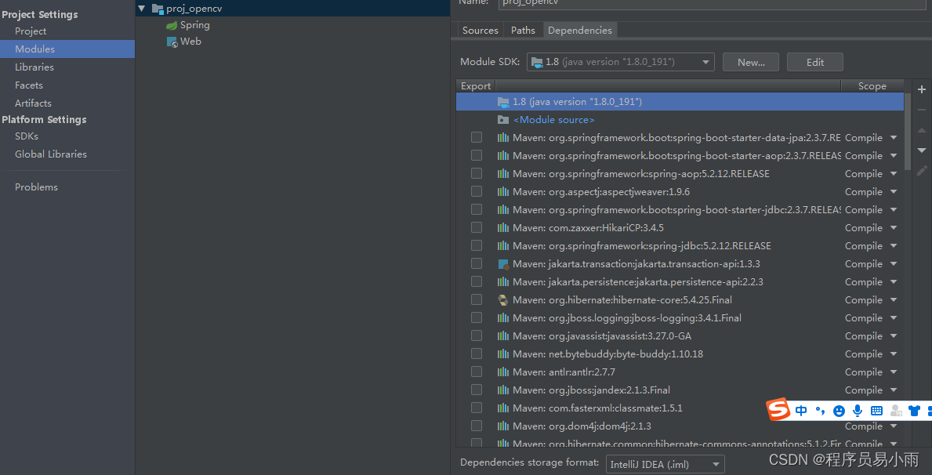Click the byte-buddy library bars icon
Screen dimensions: 932x475
click(x=503, y=354)
